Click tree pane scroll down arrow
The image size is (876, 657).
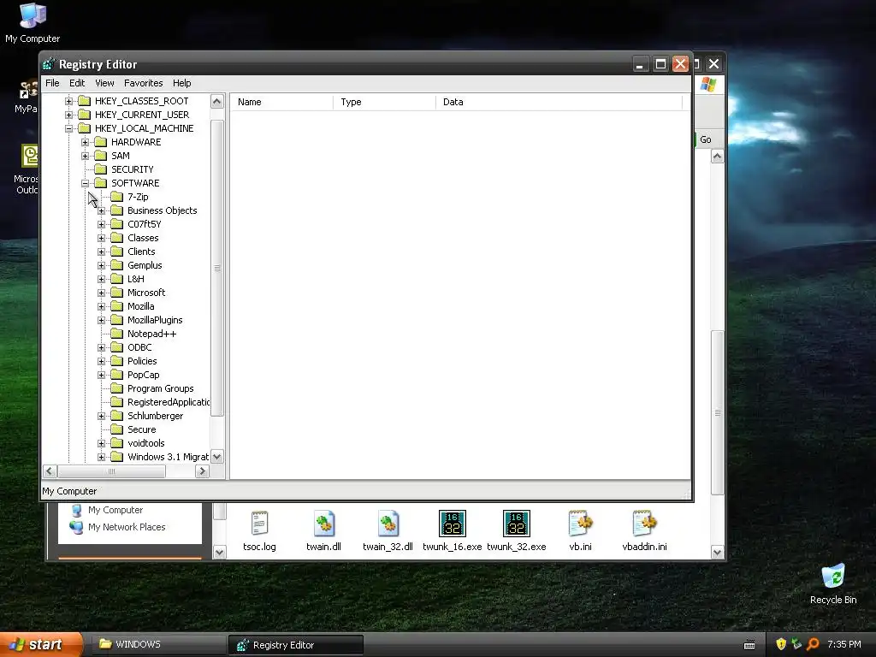[217, 457]
